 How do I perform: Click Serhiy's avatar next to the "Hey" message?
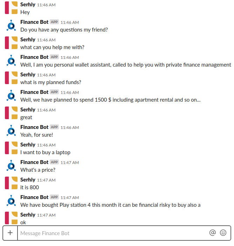click(11, 8)
